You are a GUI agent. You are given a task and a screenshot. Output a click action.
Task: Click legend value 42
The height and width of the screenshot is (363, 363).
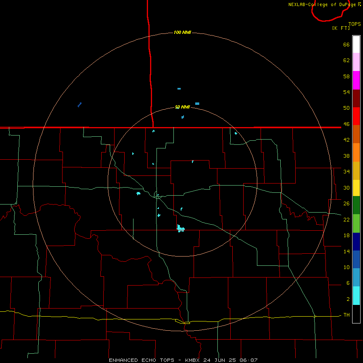(x=346, y=140)
